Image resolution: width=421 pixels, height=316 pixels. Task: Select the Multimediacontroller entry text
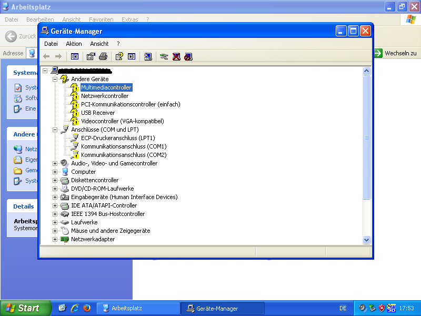coord(106,87)
